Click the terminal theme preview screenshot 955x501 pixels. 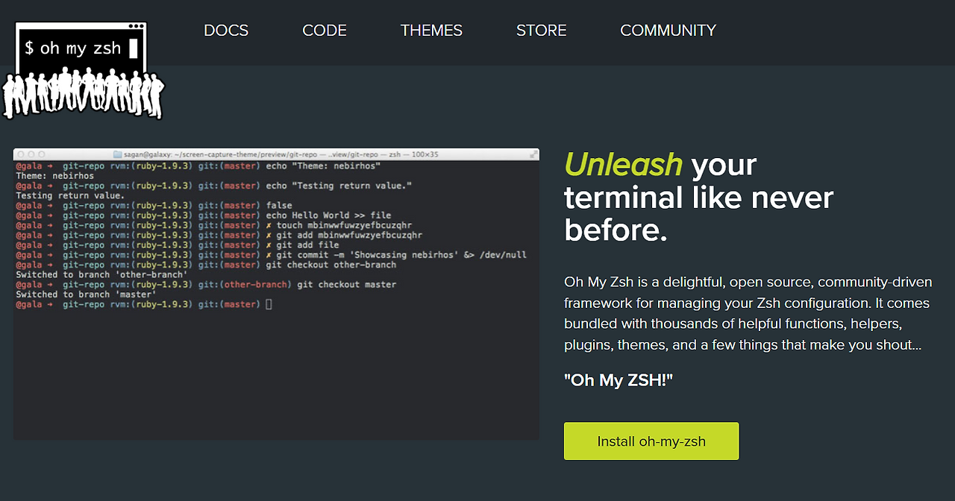276,294
